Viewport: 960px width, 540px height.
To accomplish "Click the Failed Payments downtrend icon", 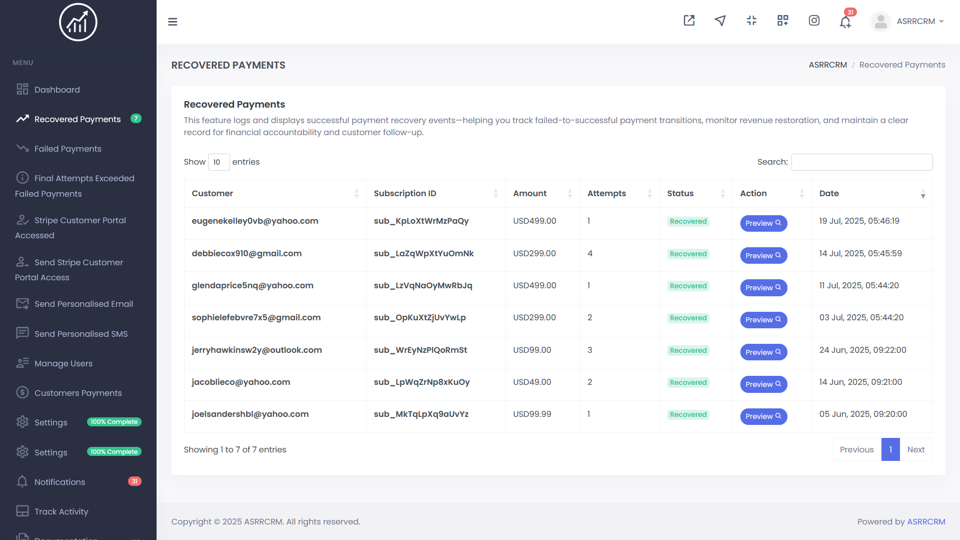I will (x=23, y=148).
